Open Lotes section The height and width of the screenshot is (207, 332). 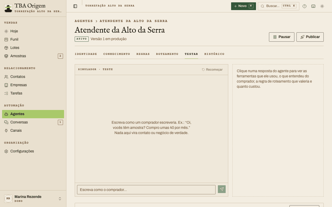pos(33,48)
